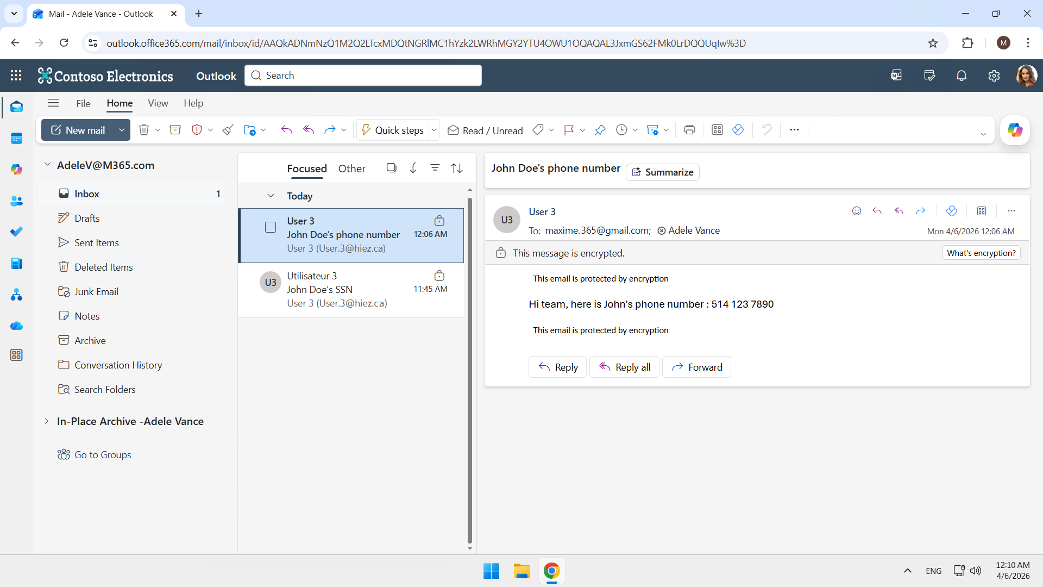Open the Calendar icon in the left rail
1043x587 pixels.
point(16,138)
